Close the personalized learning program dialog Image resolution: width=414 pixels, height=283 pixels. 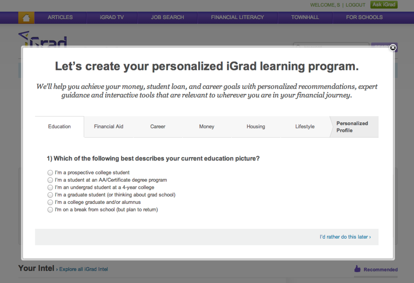(393, 48)
